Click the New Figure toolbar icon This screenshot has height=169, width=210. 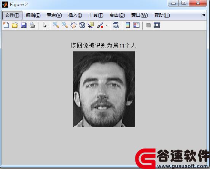pos(6,25)
